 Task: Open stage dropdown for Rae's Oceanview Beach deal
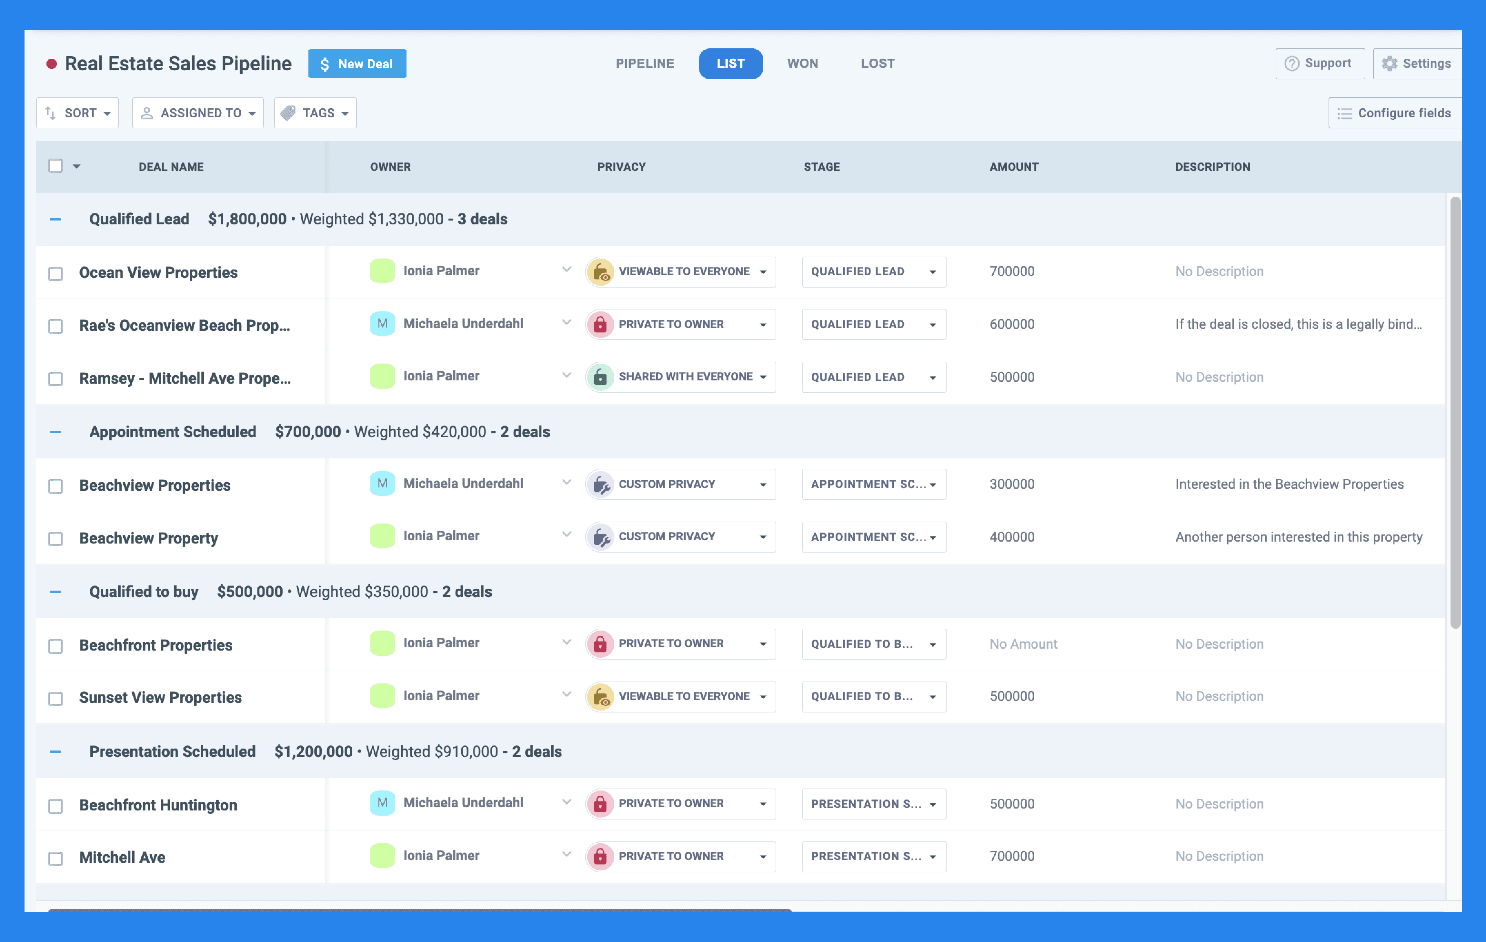coord(874,324)
